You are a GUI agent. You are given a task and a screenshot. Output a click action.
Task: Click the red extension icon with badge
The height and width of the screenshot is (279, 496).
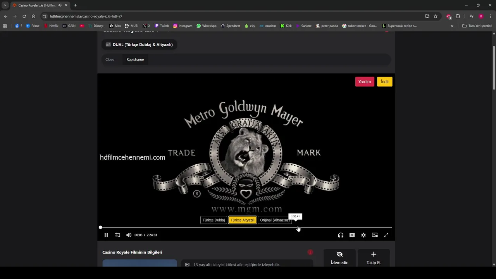[449, 16]
